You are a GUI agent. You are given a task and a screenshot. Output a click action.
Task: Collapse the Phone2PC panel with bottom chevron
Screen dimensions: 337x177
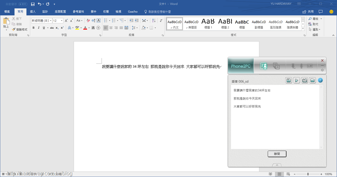click(277, 165)
